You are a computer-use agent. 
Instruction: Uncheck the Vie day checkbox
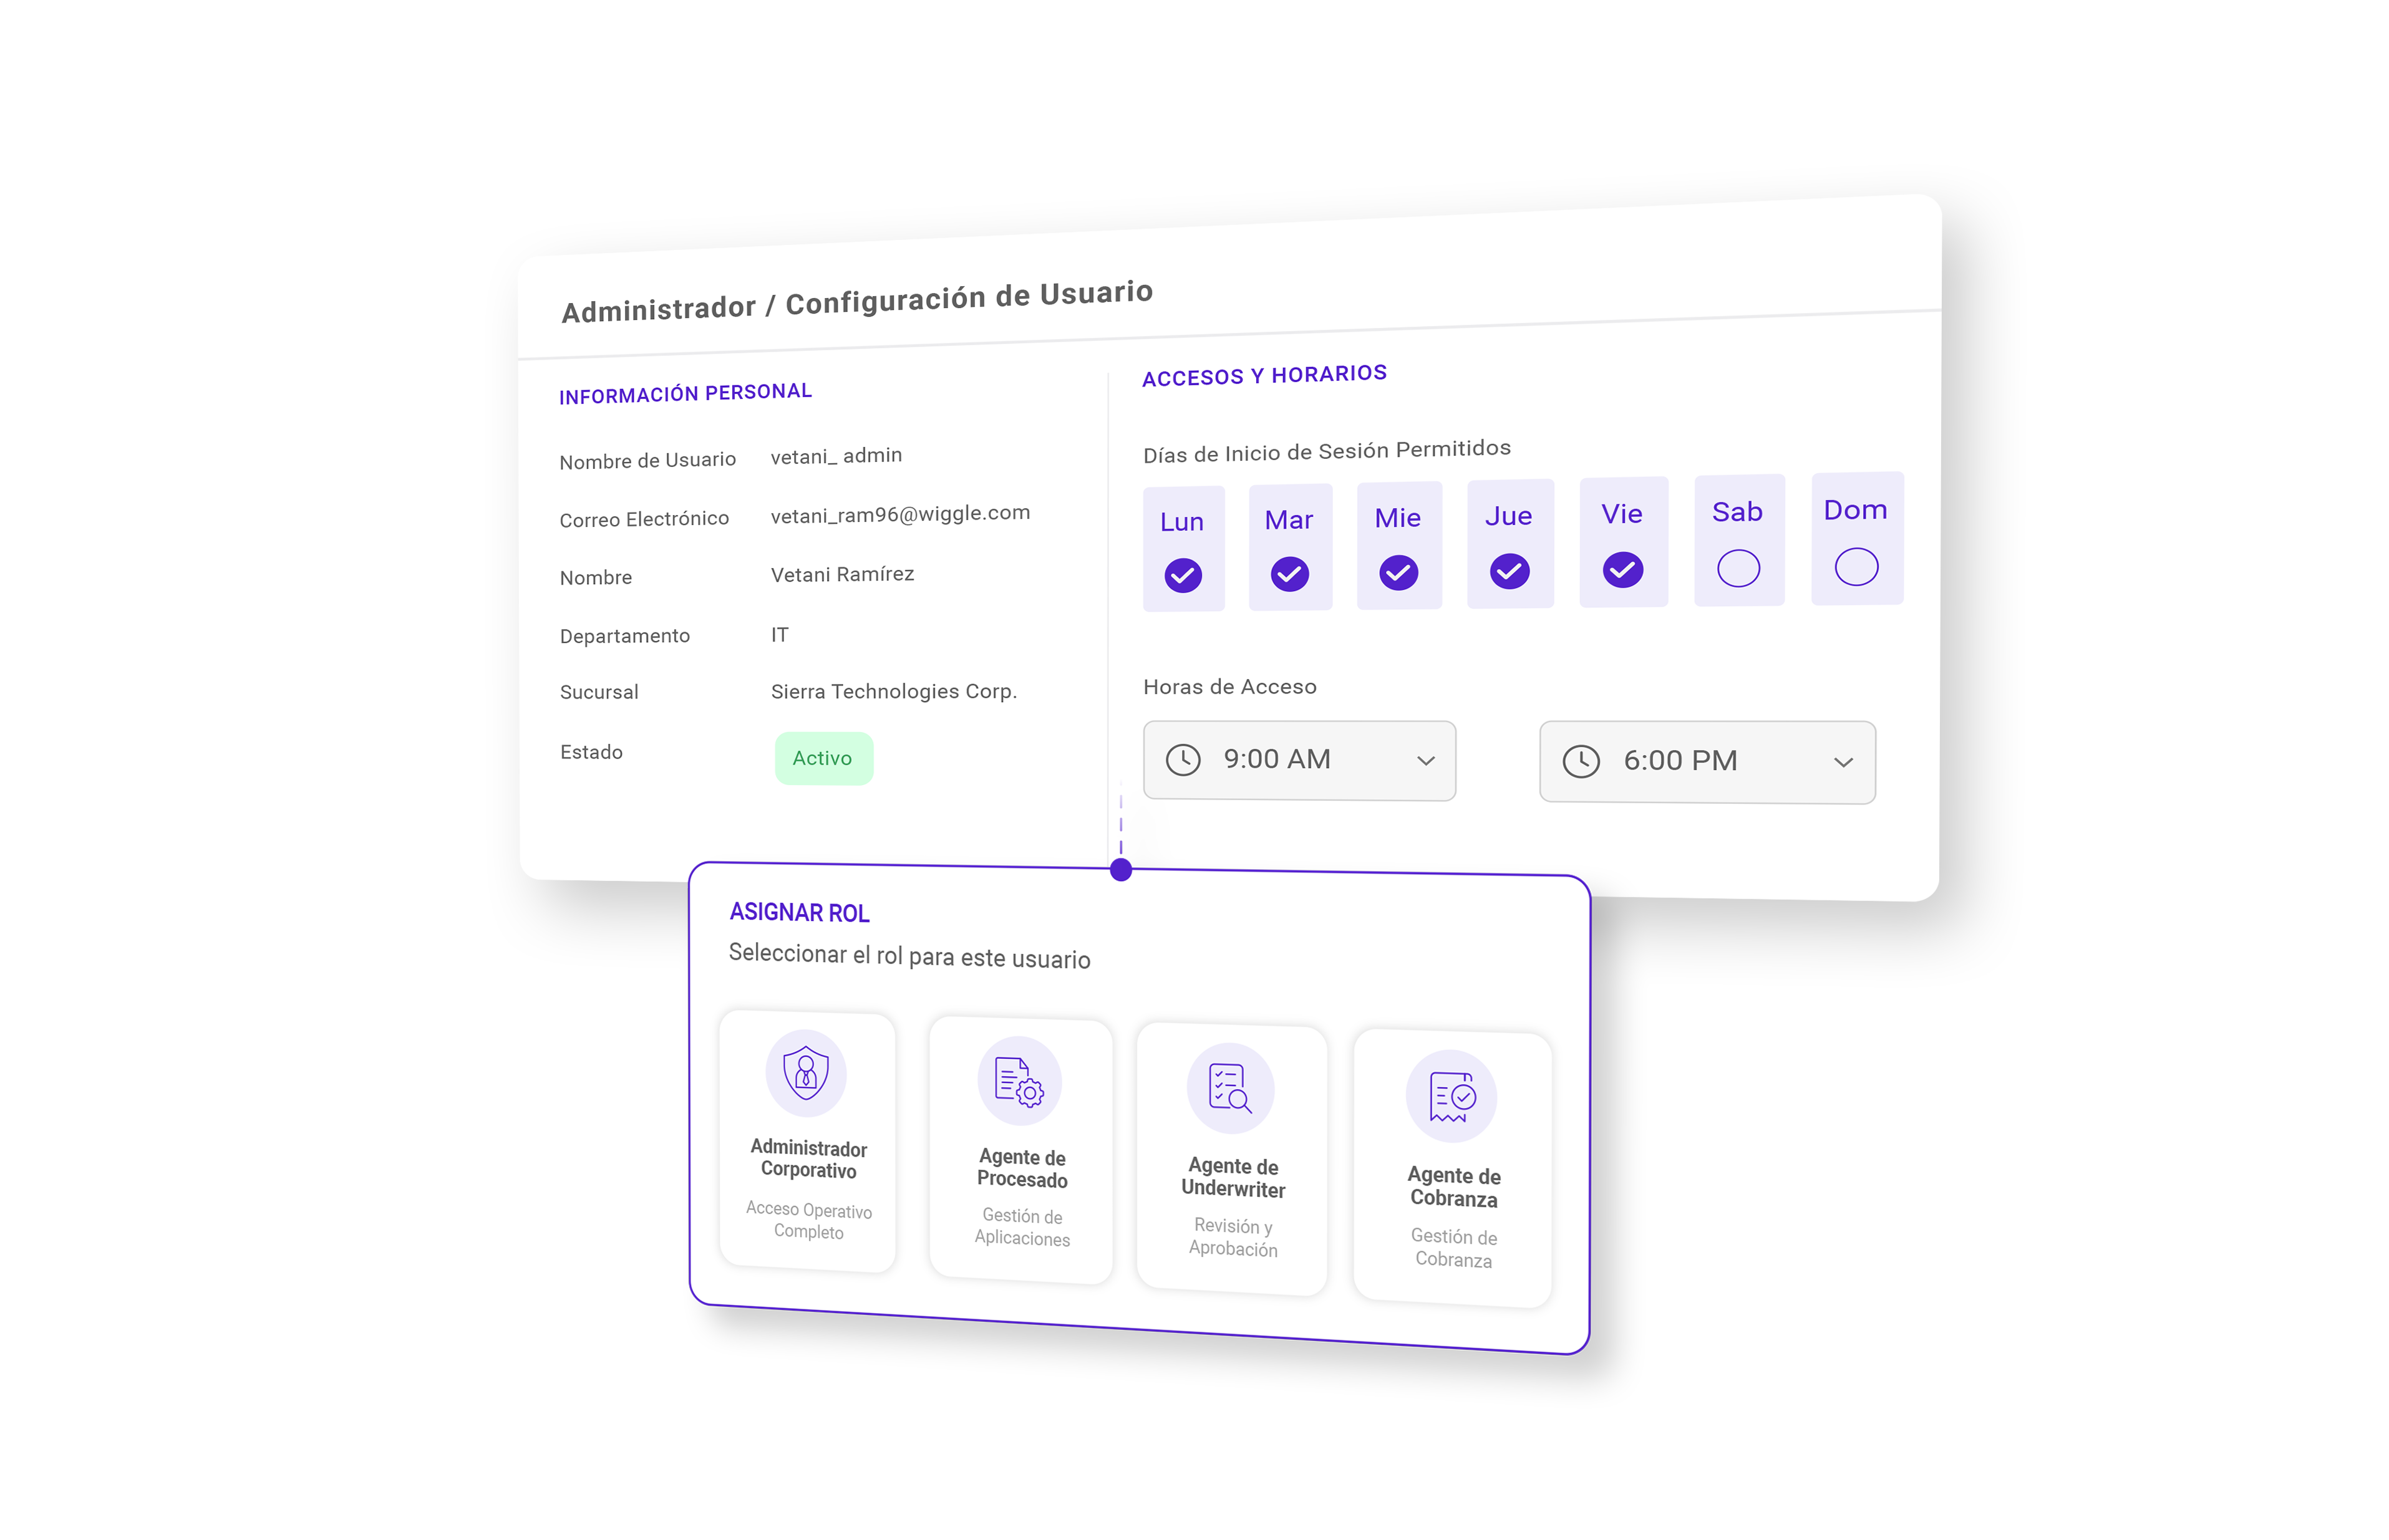coord(1622,569)
